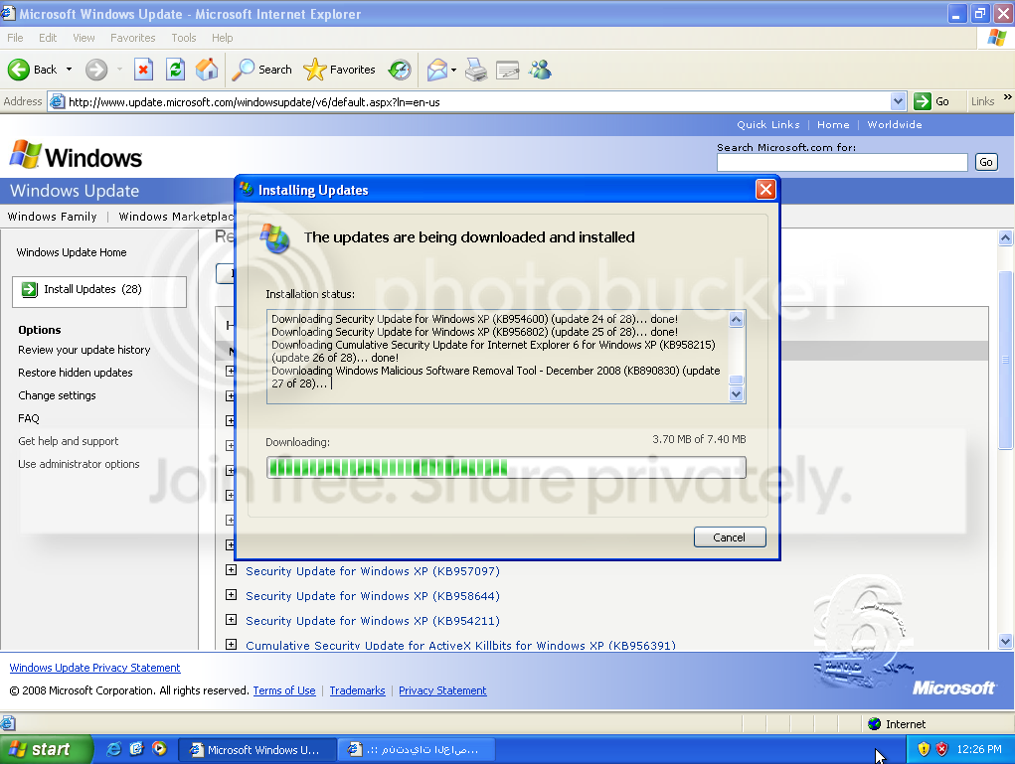Open Change settings link
The width and height of the screenshot is (1015, 764).
point(57,395)
